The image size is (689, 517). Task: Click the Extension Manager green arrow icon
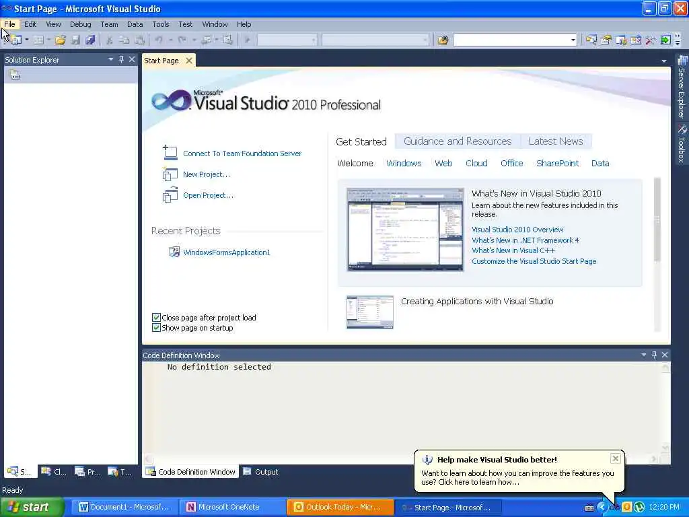(665, 40)
